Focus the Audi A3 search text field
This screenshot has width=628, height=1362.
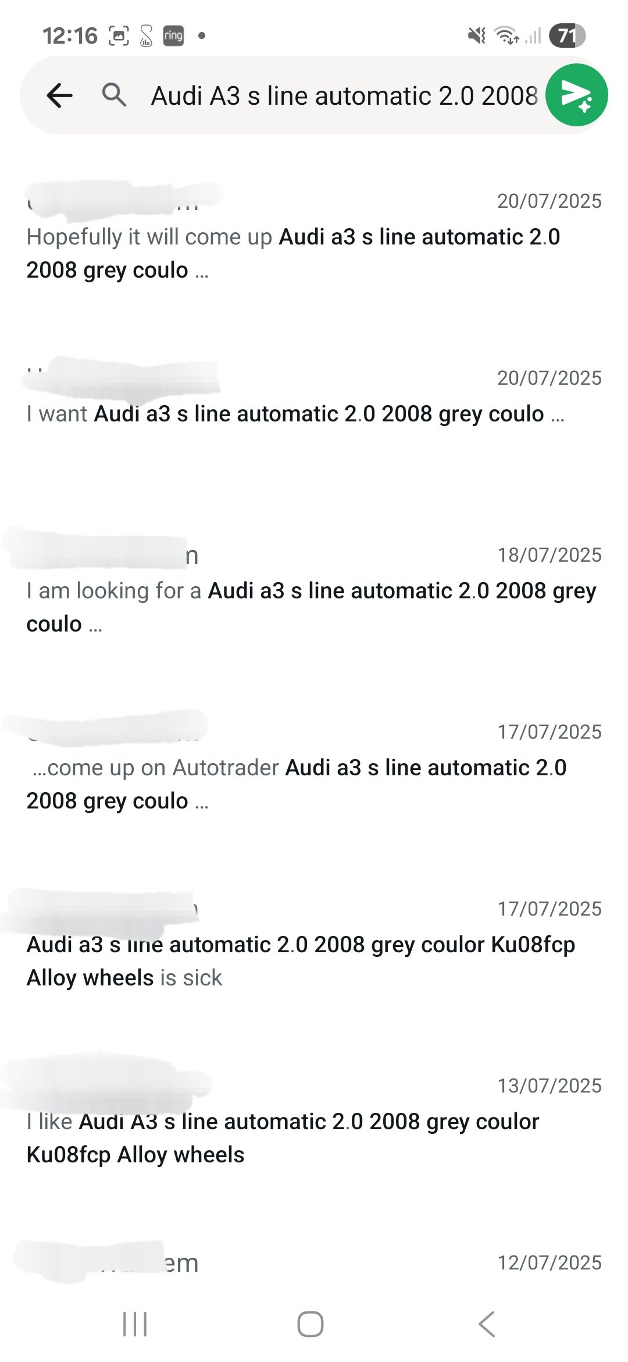344,95
